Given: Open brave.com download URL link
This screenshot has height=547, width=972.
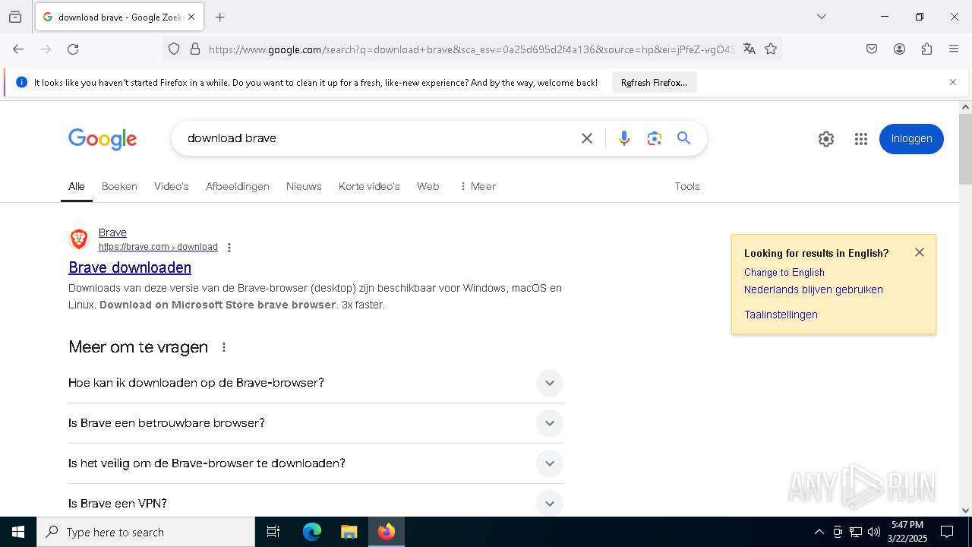Looking at the screenshot, I should click(x=158, y=247).
